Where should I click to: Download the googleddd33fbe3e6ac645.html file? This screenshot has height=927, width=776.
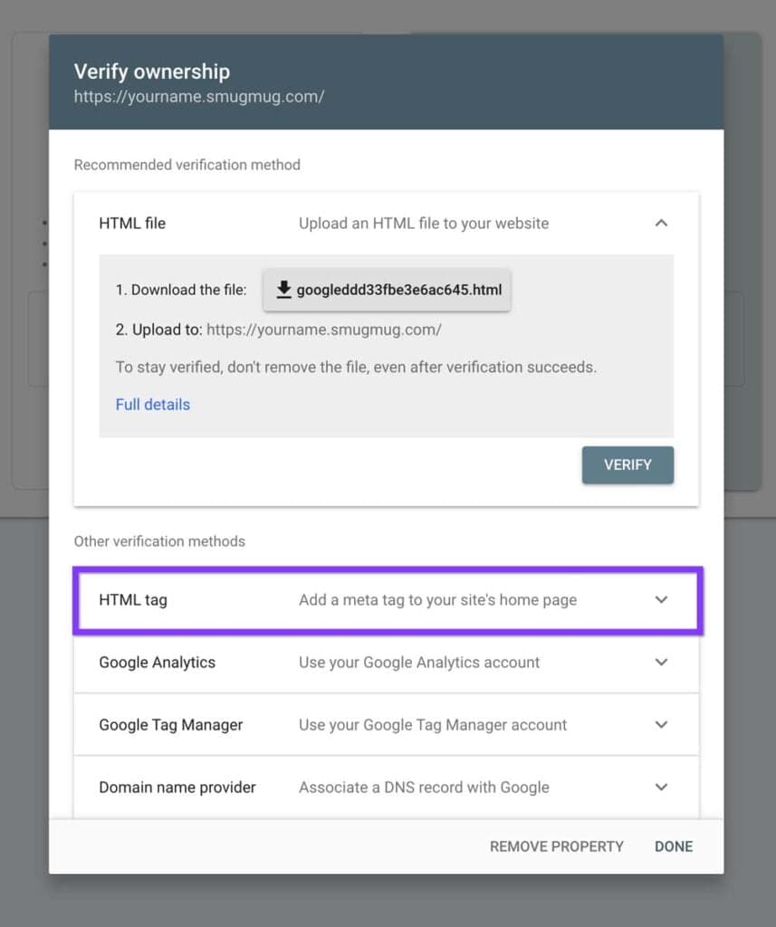pos(387,290)
